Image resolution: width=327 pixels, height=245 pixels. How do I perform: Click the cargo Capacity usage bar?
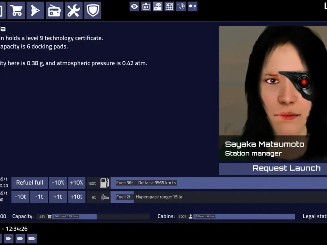[x=101, y=216]
